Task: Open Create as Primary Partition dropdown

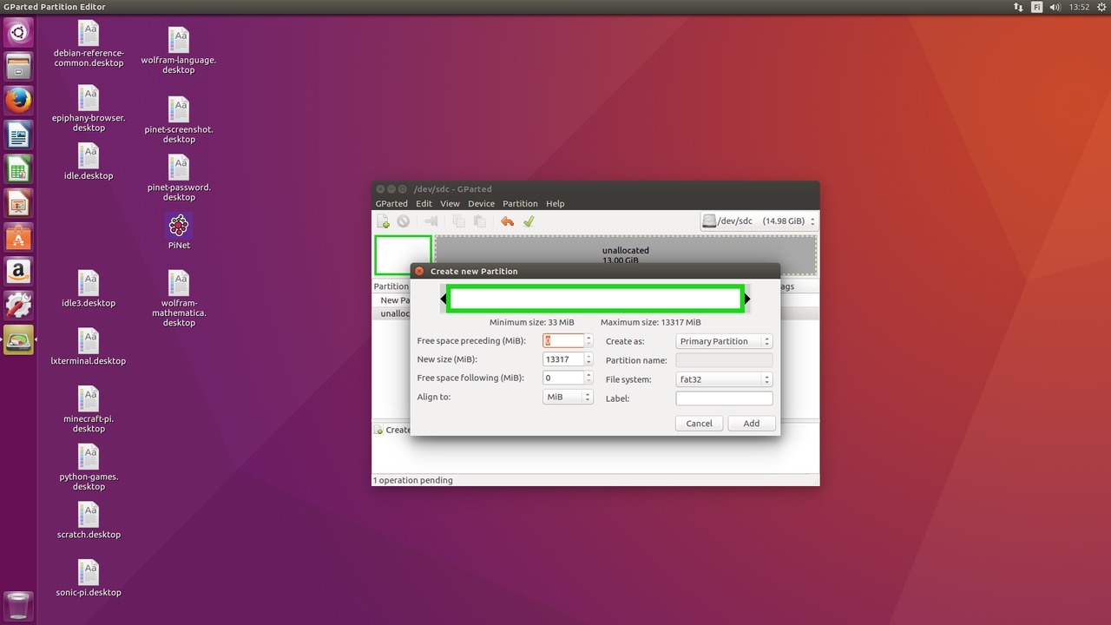Action: tap(724, 341)
